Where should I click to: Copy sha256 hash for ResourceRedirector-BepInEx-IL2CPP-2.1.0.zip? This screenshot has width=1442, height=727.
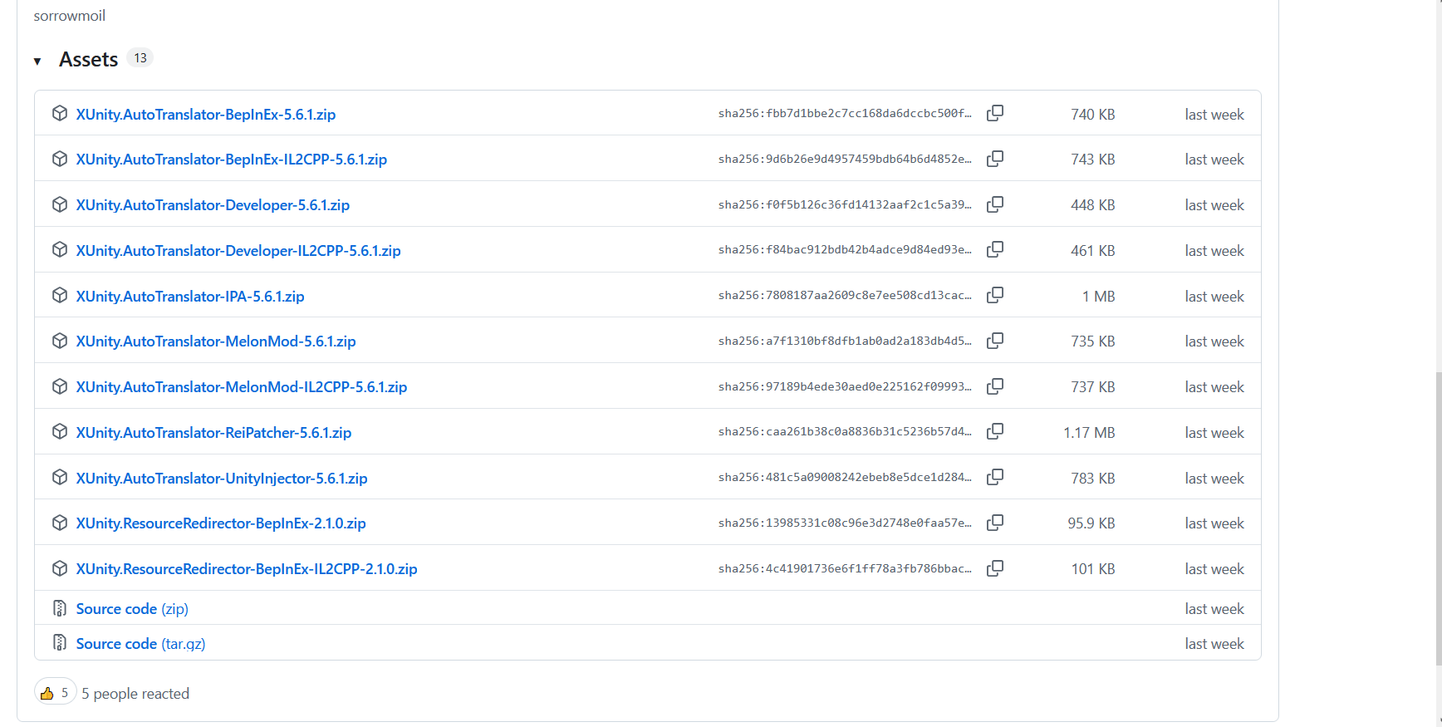pos(995,568)
